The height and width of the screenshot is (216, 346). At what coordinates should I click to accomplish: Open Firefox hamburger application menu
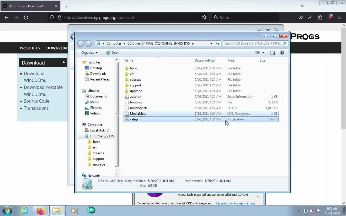click(340, 18)
